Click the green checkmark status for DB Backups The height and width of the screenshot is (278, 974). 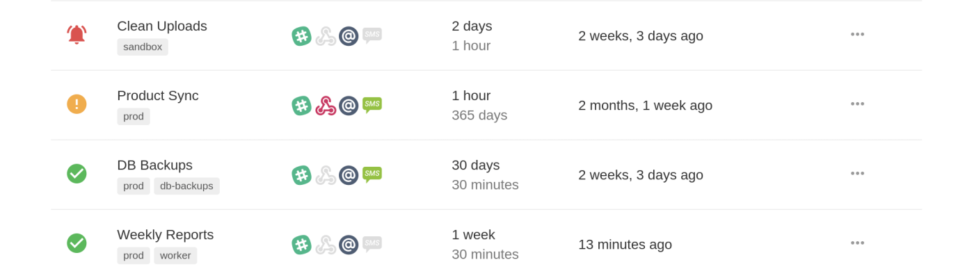(77, 174)
